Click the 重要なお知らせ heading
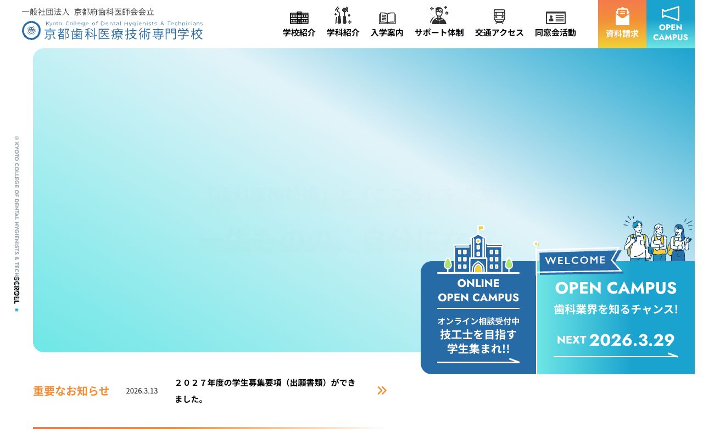Screen dimensions: 703x439 click(71, 391)
